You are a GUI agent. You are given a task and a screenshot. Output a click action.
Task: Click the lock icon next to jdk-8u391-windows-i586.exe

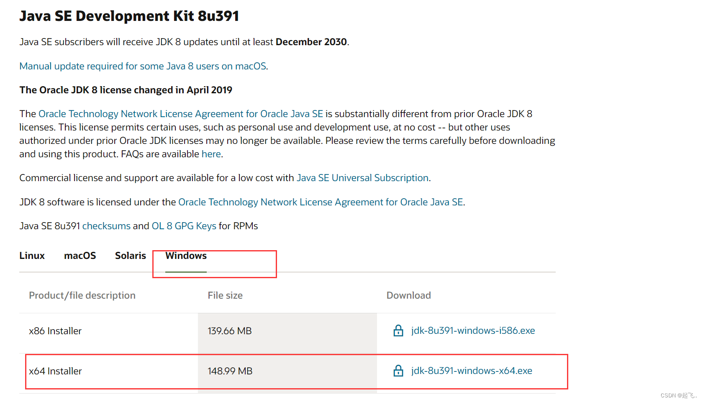[398, 331]
